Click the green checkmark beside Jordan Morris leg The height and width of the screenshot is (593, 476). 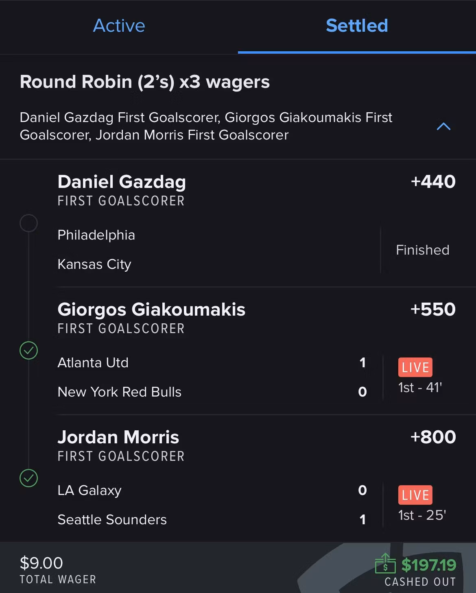[x=28, y=478]
